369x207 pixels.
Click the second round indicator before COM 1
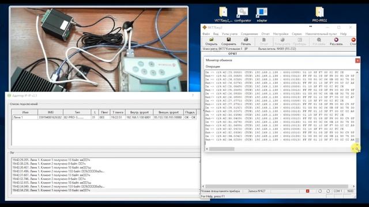pyautogui.click(x=328, y=191)
